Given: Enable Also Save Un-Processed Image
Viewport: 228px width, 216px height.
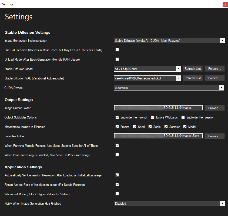Looking at the screenshot, I should [117, 155].
